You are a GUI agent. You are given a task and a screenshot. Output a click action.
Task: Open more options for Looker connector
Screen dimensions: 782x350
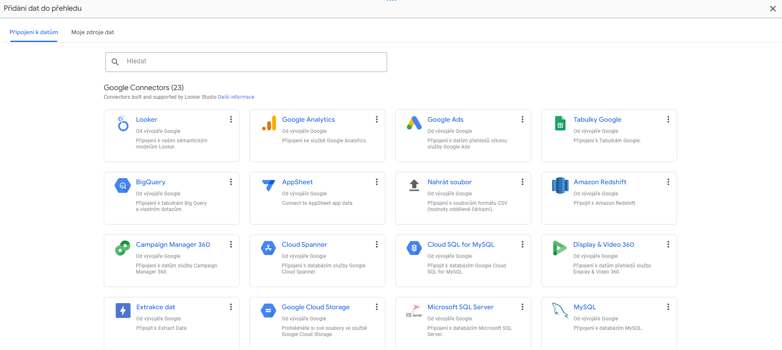(x=231, y=119)
